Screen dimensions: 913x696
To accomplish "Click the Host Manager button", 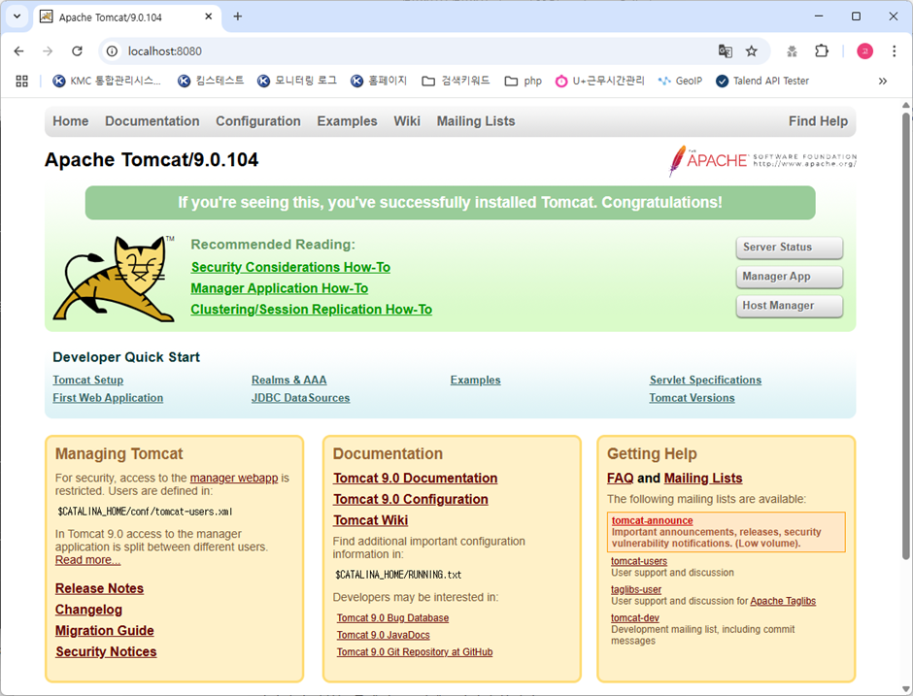I will pyautogui.click(x=789, y=306).
